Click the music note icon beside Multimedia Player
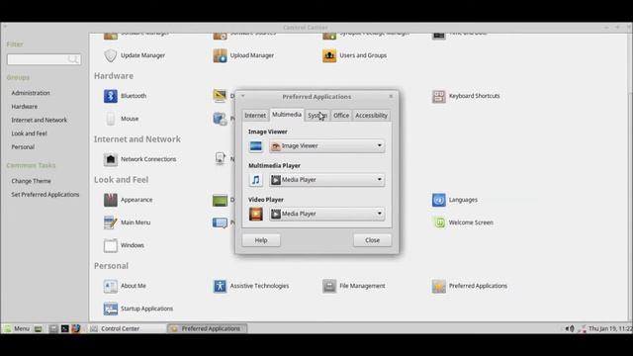Image resolution: width=633 pixels, height=356 pixels. [255, 180]
